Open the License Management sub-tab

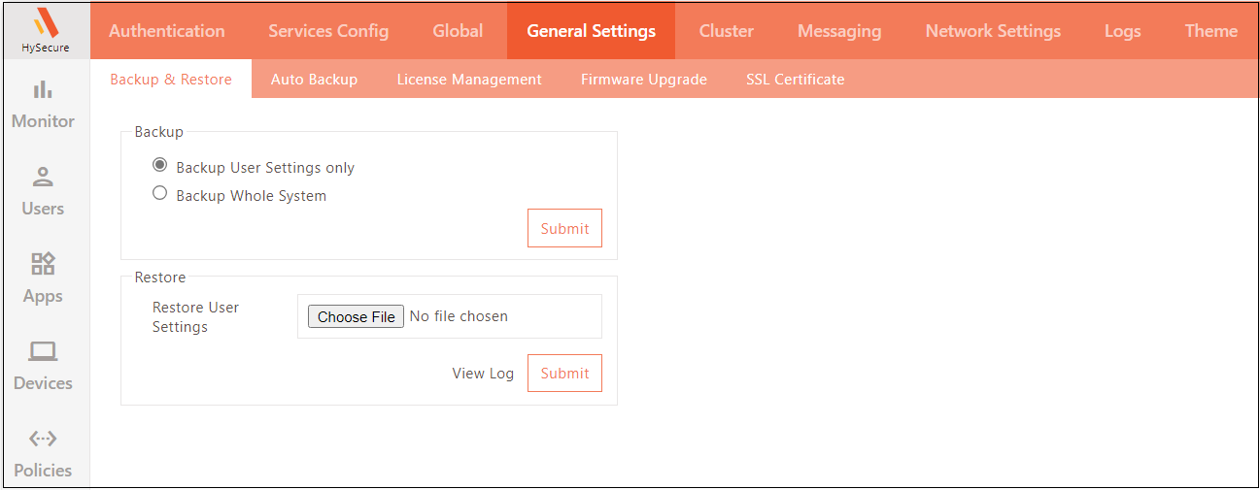tap(469, 80)
